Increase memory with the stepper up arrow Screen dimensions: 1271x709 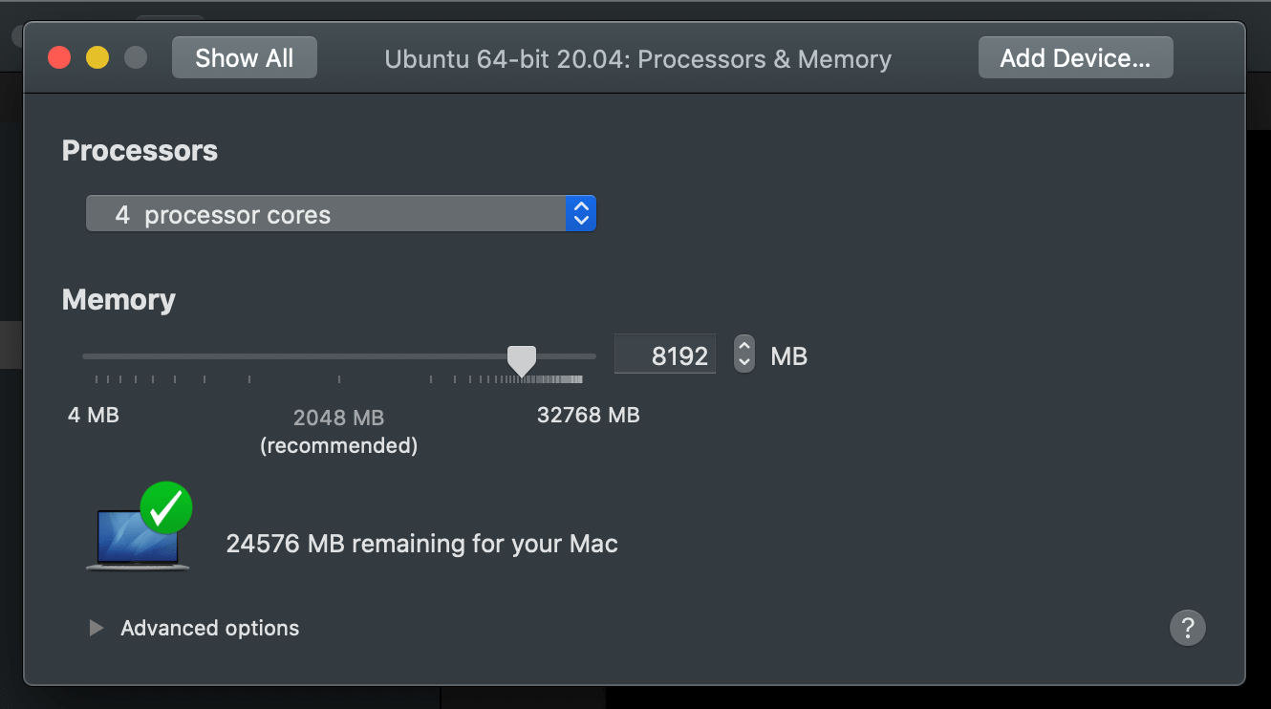coord(744,347)
